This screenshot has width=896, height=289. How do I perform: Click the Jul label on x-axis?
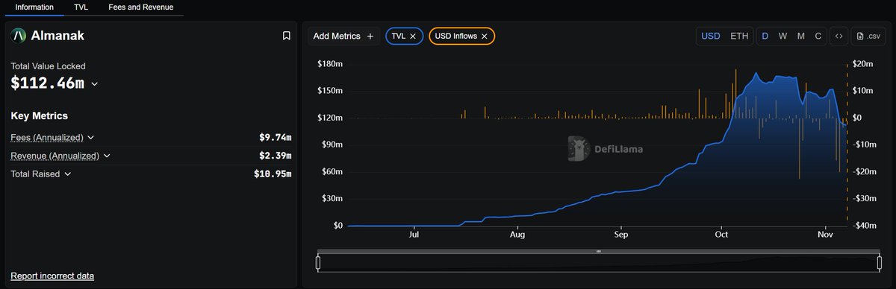(x=414, y=235)
